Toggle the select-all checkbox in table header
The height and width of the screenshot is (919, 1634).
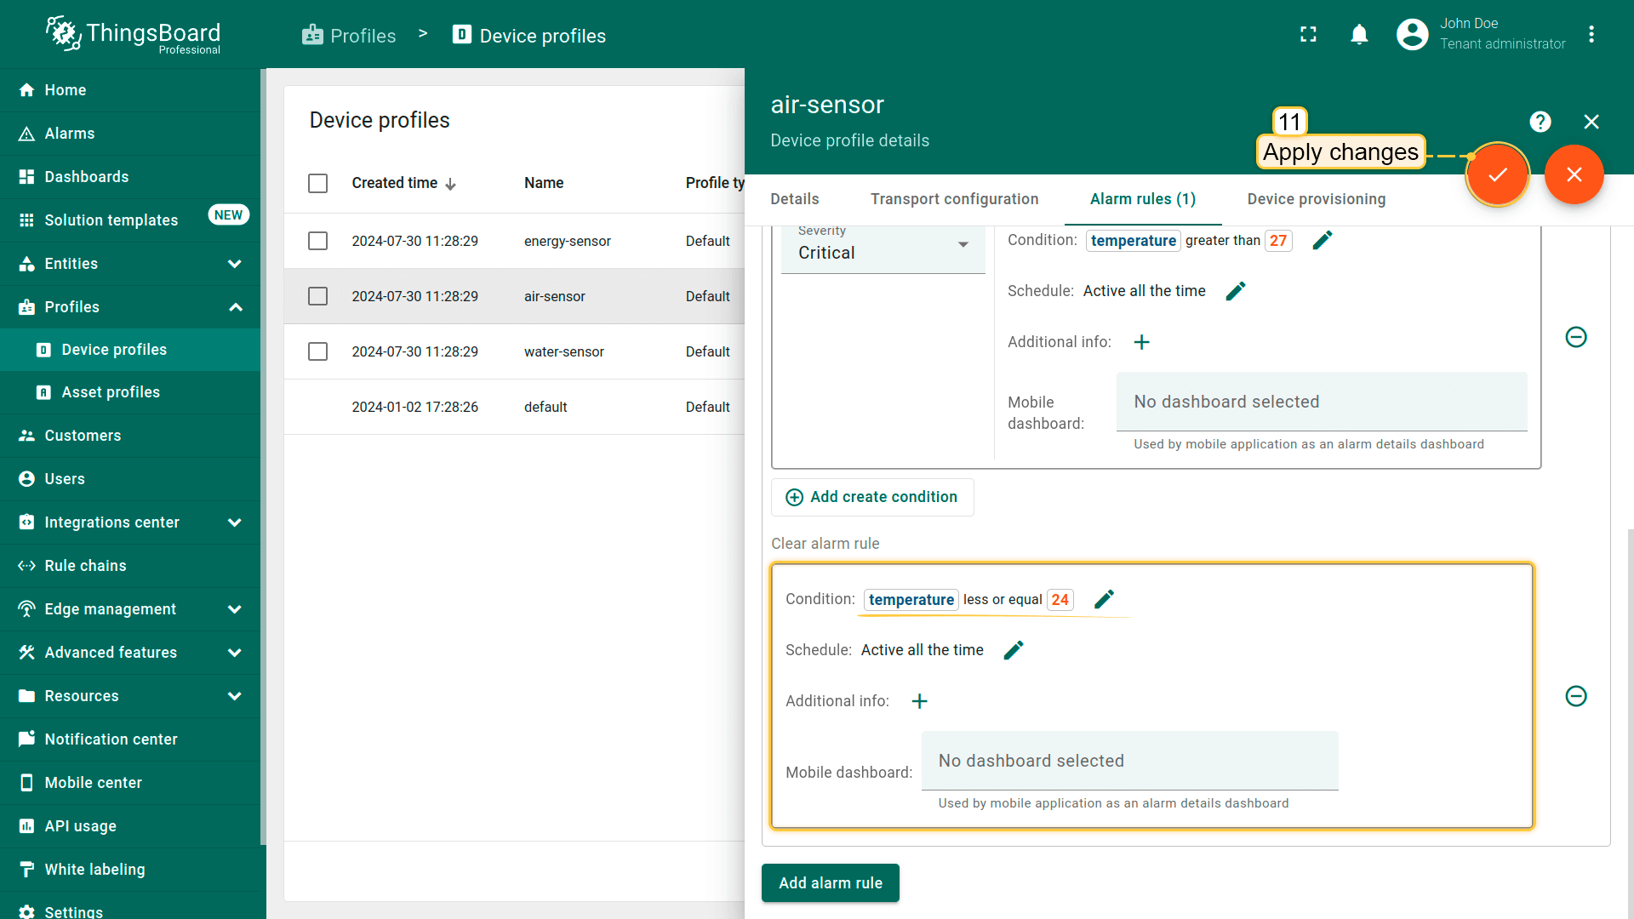[x=317, y=183]
